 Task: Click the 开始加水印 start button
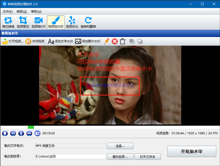click(192, 151)
